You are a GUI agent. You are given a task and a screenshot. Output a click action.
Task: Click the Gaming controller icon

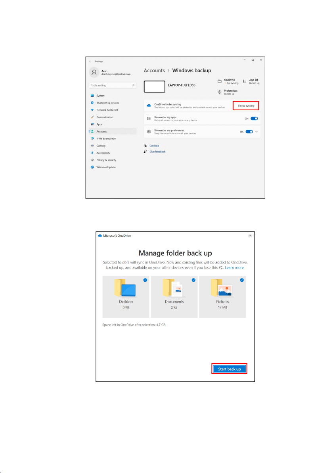[92, 146]
